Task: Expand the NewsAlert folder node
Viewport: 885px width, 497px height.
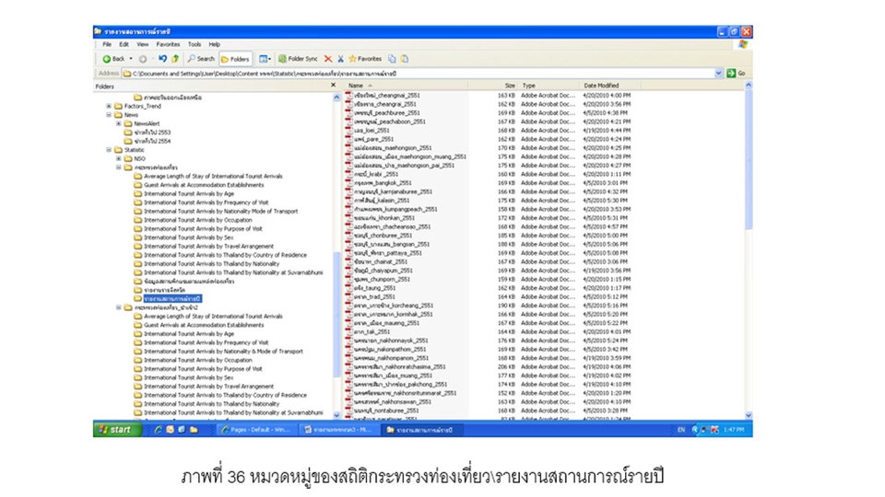Action: [119, 123]
